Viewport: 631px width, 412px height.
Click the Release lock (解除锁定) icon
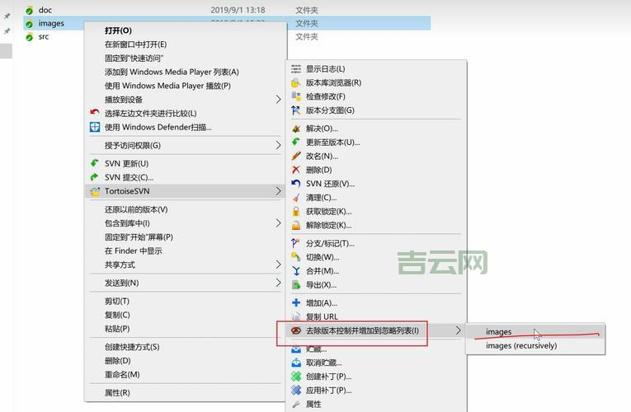[x=296, y=225]
